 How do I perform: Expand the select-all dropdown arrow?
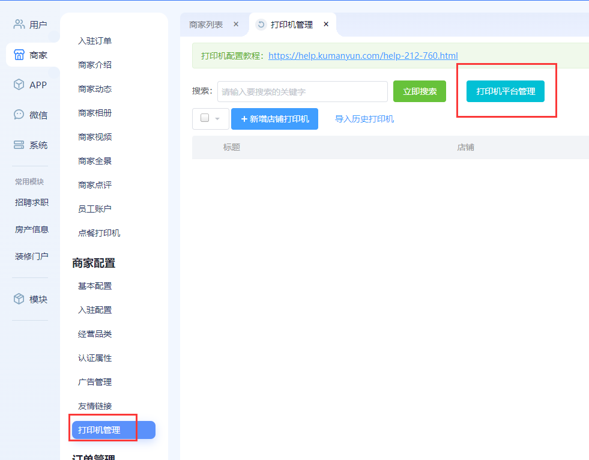pyautogui.click(x=217, y=119)
